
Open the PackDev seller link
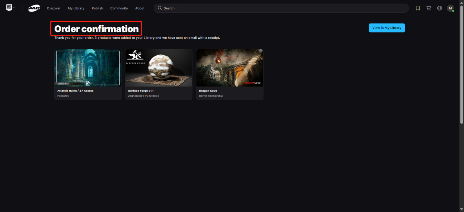pyautogui.click(x=63, y=96)
